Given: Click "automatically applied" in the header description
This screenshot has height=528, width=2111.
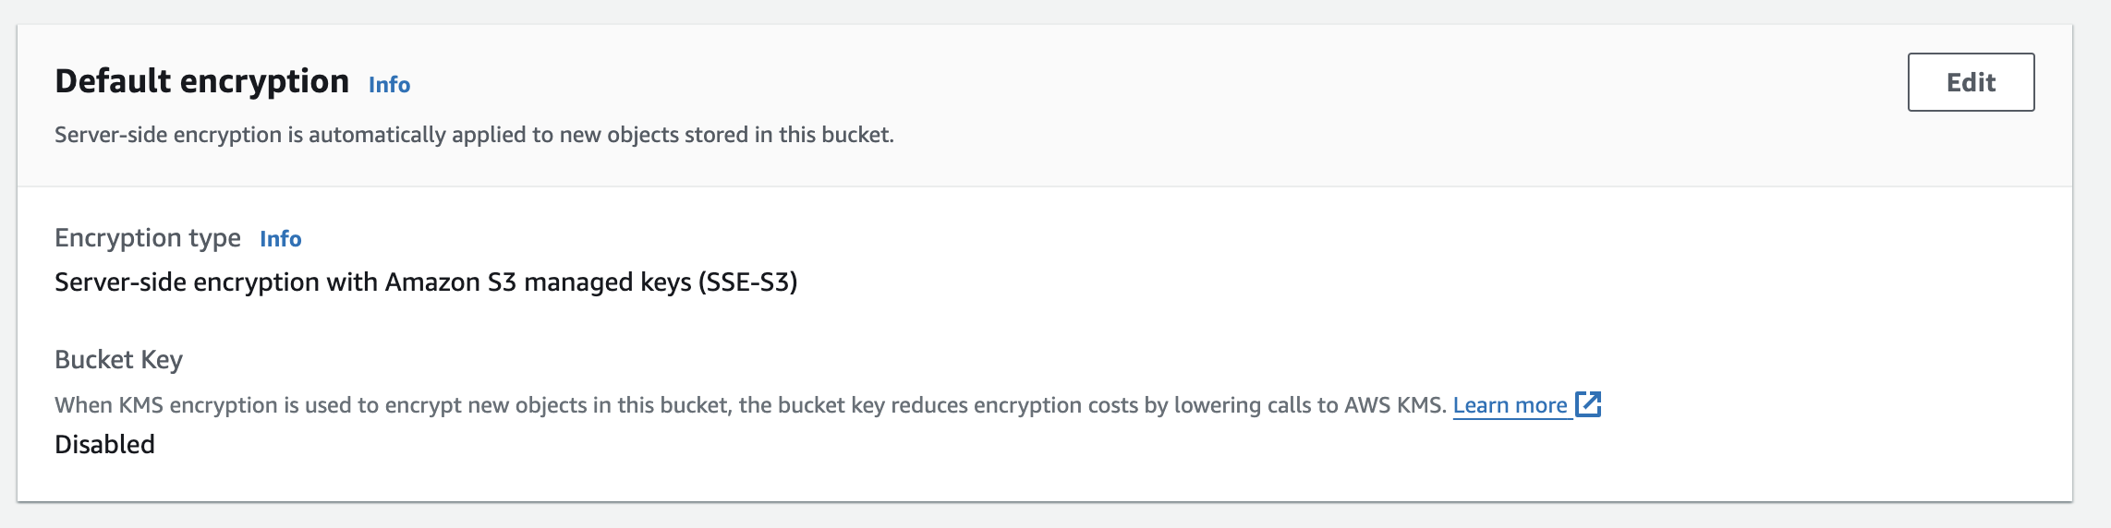Looking at the screenshot, I should [402, 135].
